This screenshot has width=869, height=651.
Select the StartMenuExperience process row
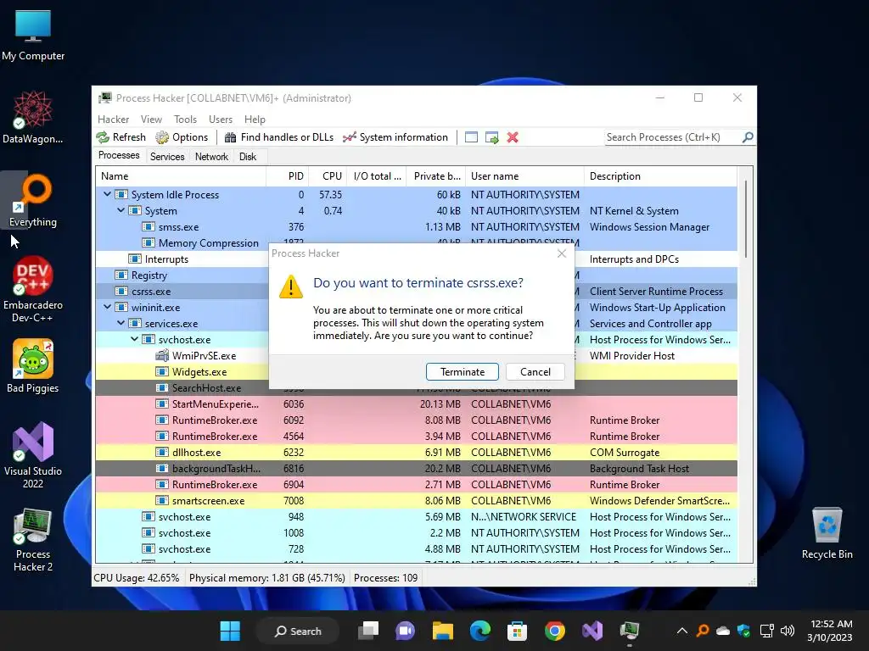416,403
